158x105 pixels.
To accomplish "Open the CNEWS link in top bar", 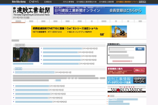I will tap(34, 2).
